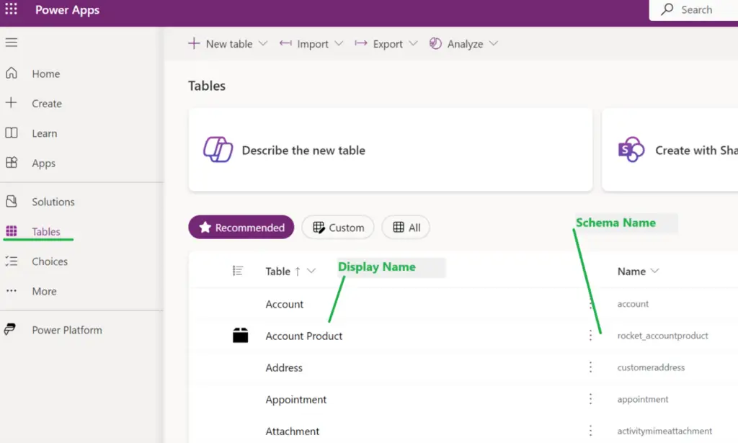Open the Appointment table link
Screen dimensions: 738x443
295,400
